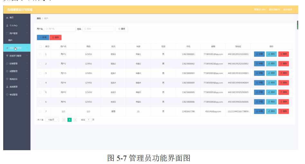Click into the 姓名 search input
Screen dimensions: 305x164
click(x=98, y=29)
